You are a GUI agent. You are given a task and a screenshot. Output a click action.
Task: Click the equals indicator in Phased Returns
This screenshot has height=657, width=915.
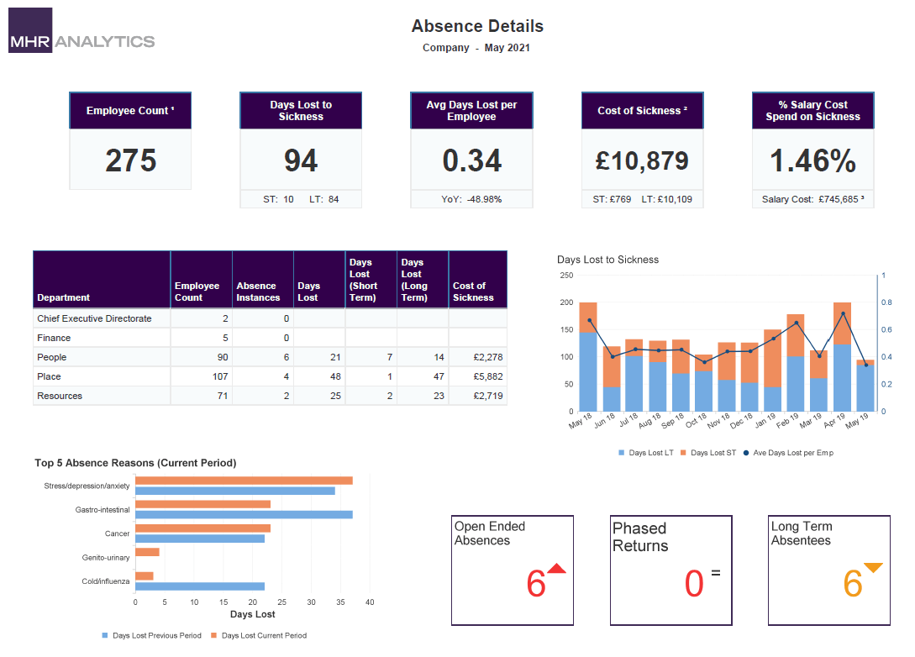pyautogui.click(x=716, y=573)
